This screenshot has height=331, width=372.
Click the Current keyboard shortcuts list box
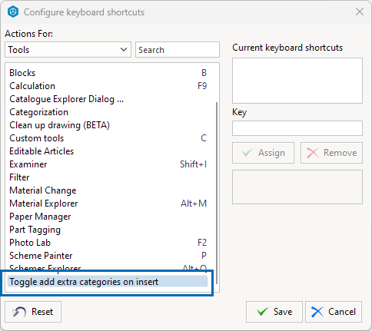pos(297,81)
